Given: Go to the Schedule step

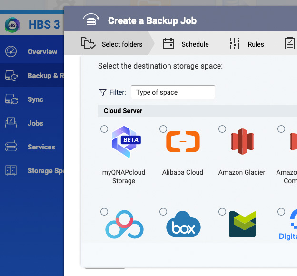Looking at the screenshot, I should 186,44.
